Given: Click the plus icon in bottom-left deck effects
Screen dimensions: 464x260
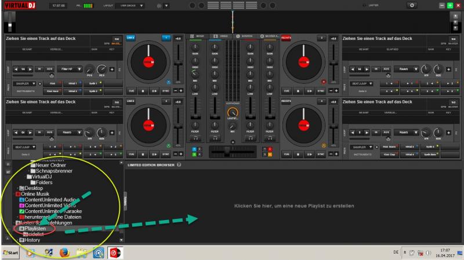Looking at the screenshot, I should (112, 133).
